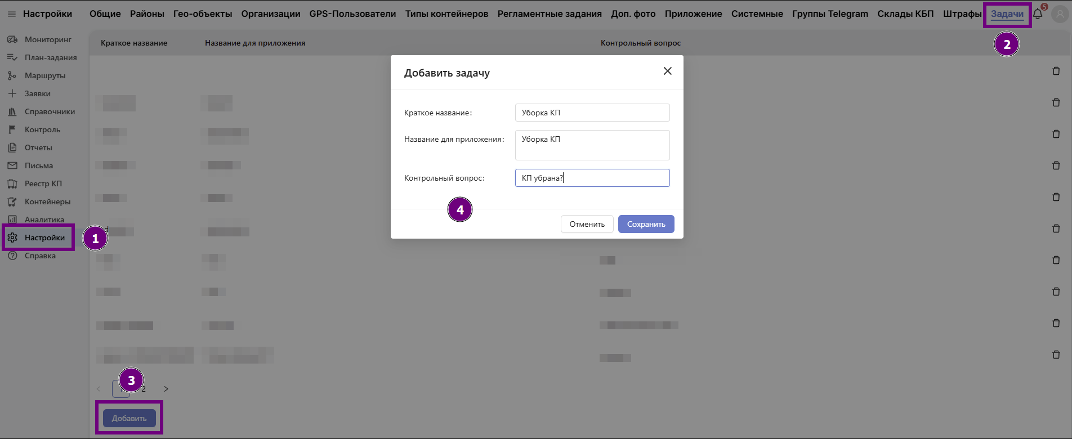Image resolution: width=1072 pixels, height=439 pixels.
Task: Open the user profile avatar
Action: (x=1060, y=15)
